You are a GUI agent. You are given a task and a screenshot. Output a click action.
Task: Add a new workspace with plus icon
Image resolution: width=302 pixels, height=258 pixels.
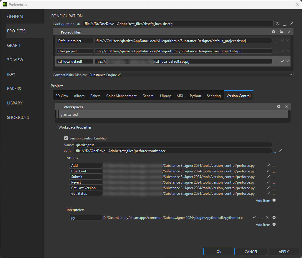[279, 106]
